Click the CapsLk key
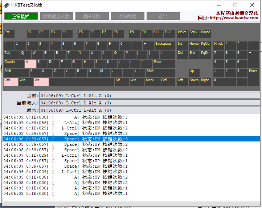262x208 pixels. (14, 64)
